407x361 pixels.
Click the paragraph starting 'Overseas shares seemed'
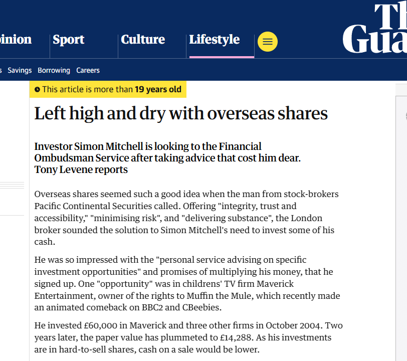click(186, 218)
